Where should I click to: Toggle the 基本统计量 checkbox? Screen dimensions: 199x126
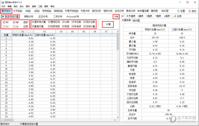coord(33,22)
